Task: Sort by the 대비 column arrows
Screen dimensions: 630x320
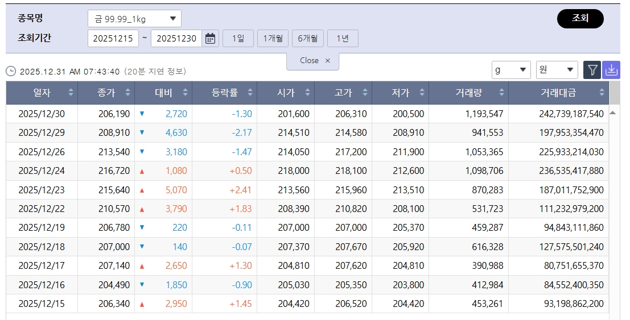Action: tap(185, 92)
